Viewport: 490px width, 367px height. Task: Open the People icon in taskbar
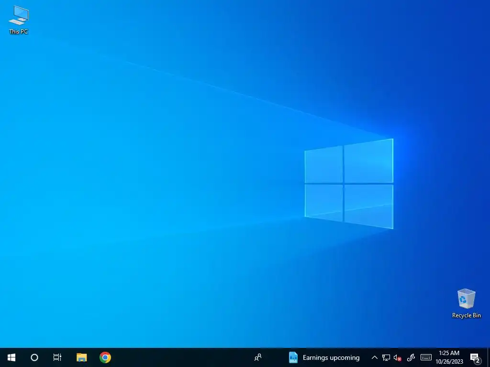(x=258, y=357)
